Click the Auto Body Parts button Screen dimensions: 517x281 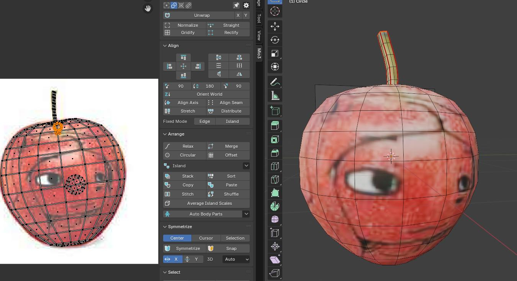(x=203, y=214)
